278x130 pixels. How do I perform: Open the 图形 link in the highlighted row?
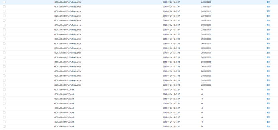tap(268, 2)
